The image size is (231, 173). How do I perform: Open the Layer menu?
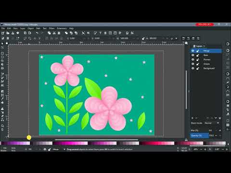tap(23, 28)
